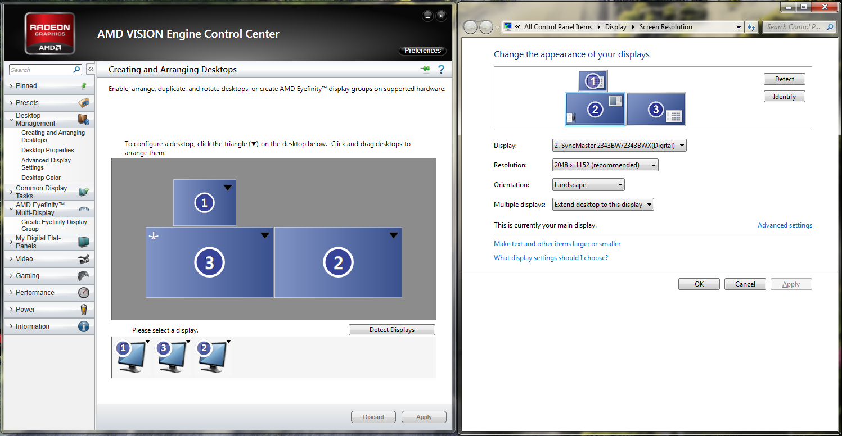Viewport: 842px width, 436px height.
Task: Click the Detect Displays button
Action: [392, 330]
